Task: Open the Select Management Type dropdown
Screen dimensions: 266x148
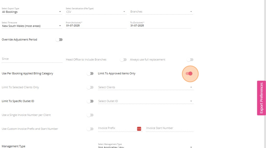Action: click(x=145, y=146)
